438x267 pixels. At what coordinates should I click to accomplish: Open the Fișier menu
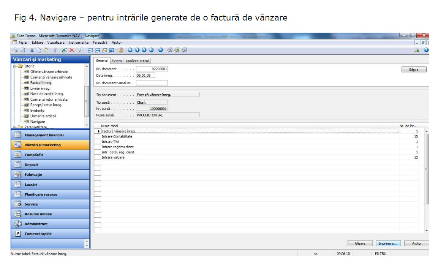point(23,43)
